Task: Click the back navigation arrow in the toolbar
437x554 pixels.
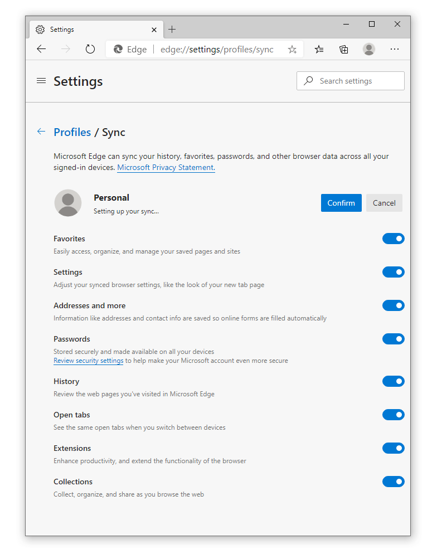Action: coord(41,49)
